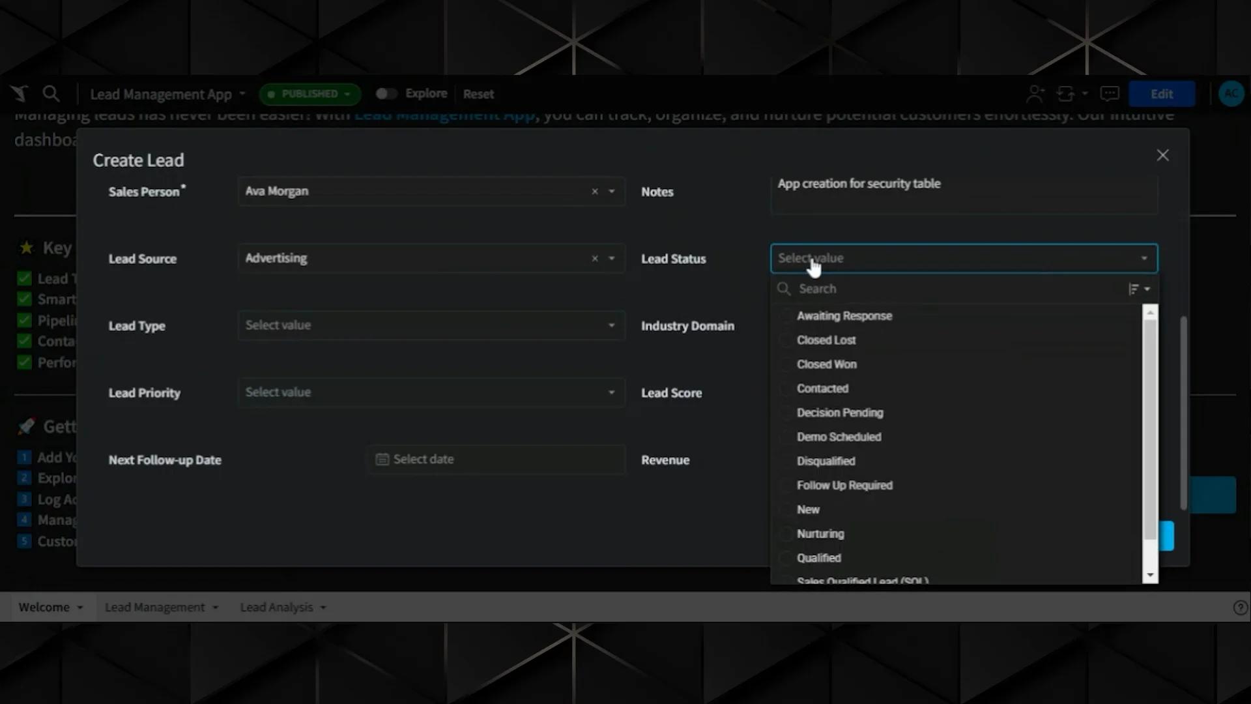Click the status list scroll down arrow

pyautogui.click(x=1150, y=576)
